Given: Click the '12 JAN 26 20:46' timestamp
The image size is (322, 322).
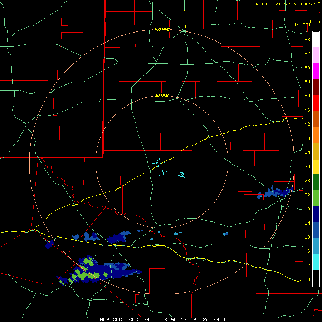Looking at the screenshot, I should (205, 319).
